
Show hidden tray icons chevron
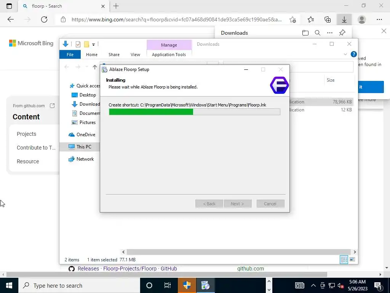point(313,285)
